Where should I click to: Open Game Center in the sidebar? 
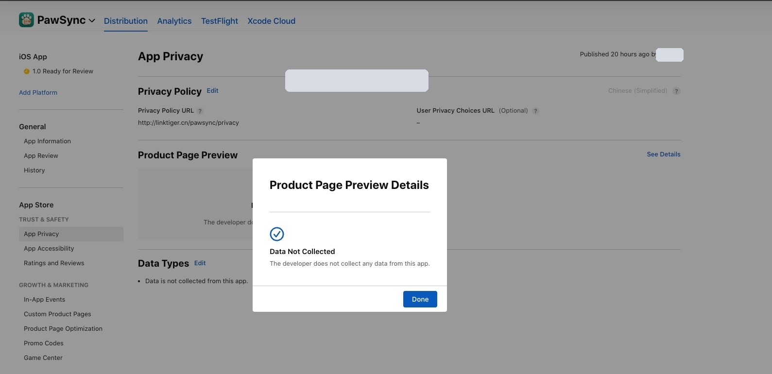tap(43, 357)
